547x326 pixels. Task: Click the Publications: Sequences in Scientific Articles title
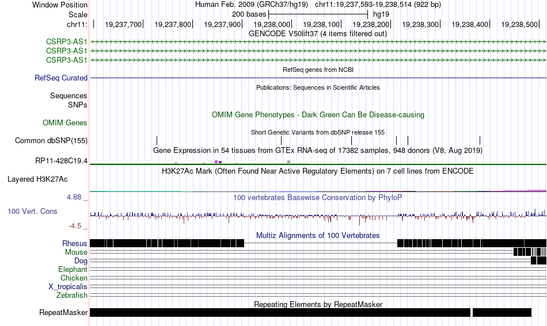(x=318, y=87)
